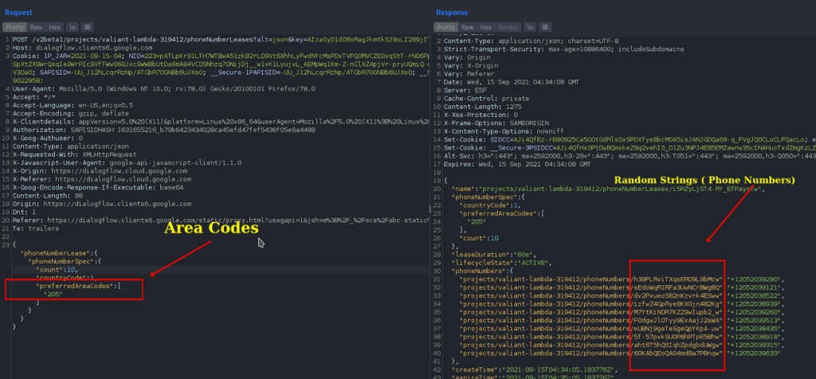Open the Request panel hamburger menu icon
The width and height of the screenshot is (816, 379).
pos(87,26)
